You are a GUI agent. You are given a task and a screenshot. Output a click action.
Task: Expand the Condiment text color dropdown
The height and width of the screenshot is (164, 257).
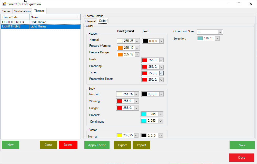coord(161,121)
